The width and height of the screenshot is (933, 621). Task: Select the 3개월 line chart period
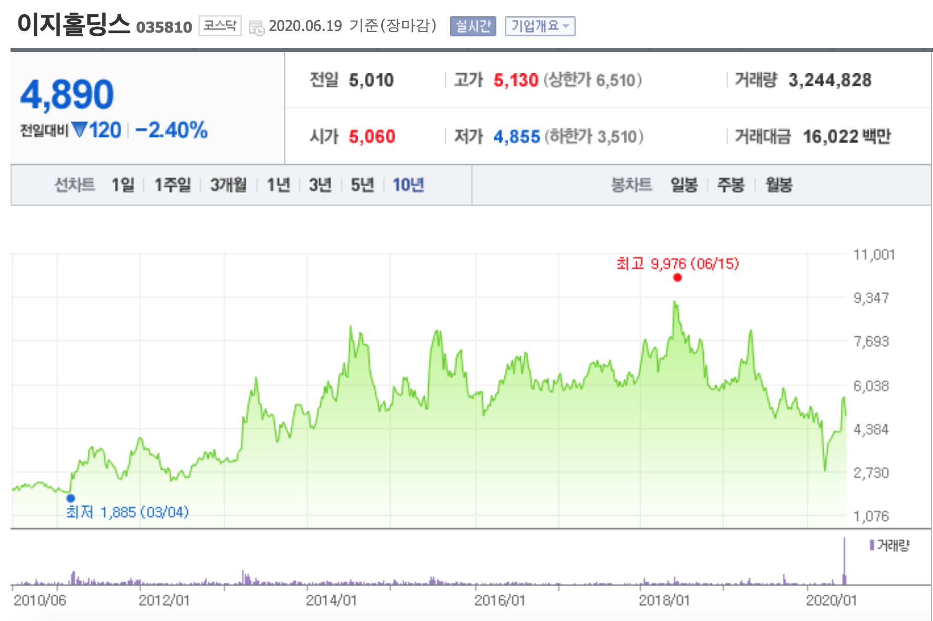click(x=229, y=185)
